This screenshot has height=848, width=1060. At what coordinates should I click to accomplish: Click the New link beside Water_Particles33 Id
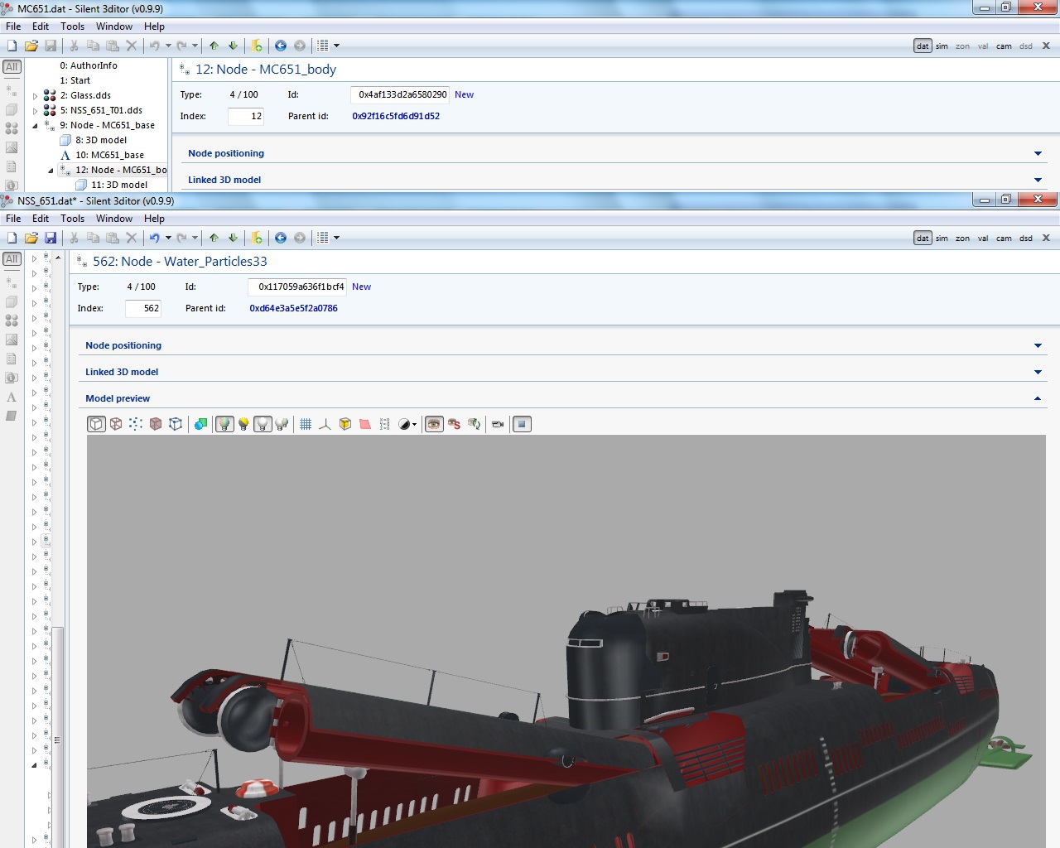[361, 287]
